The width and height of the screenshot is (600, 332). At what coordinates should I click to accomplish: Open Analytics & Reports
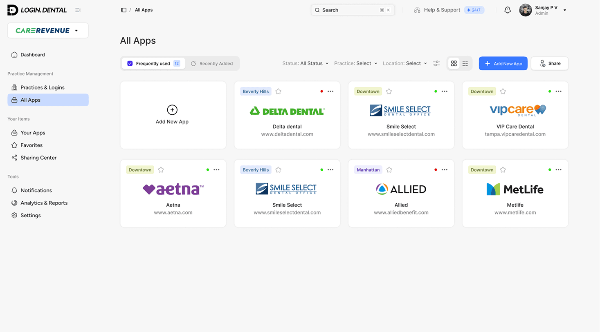click(48, 203)
